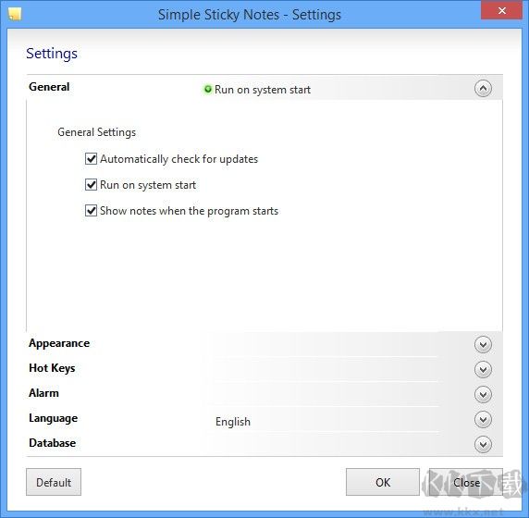Click the green status dot beside Run on system start

(208, 90)
